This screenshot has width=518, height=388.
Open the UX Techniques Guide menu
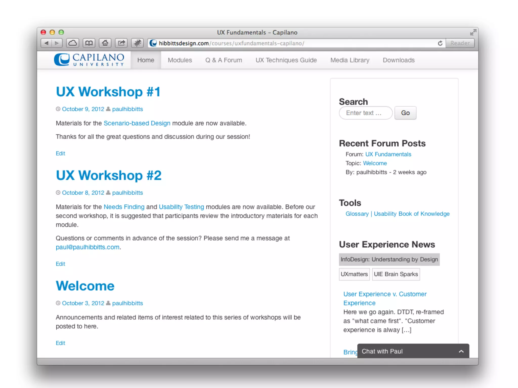pyautogui.click(x=286, y=60)
